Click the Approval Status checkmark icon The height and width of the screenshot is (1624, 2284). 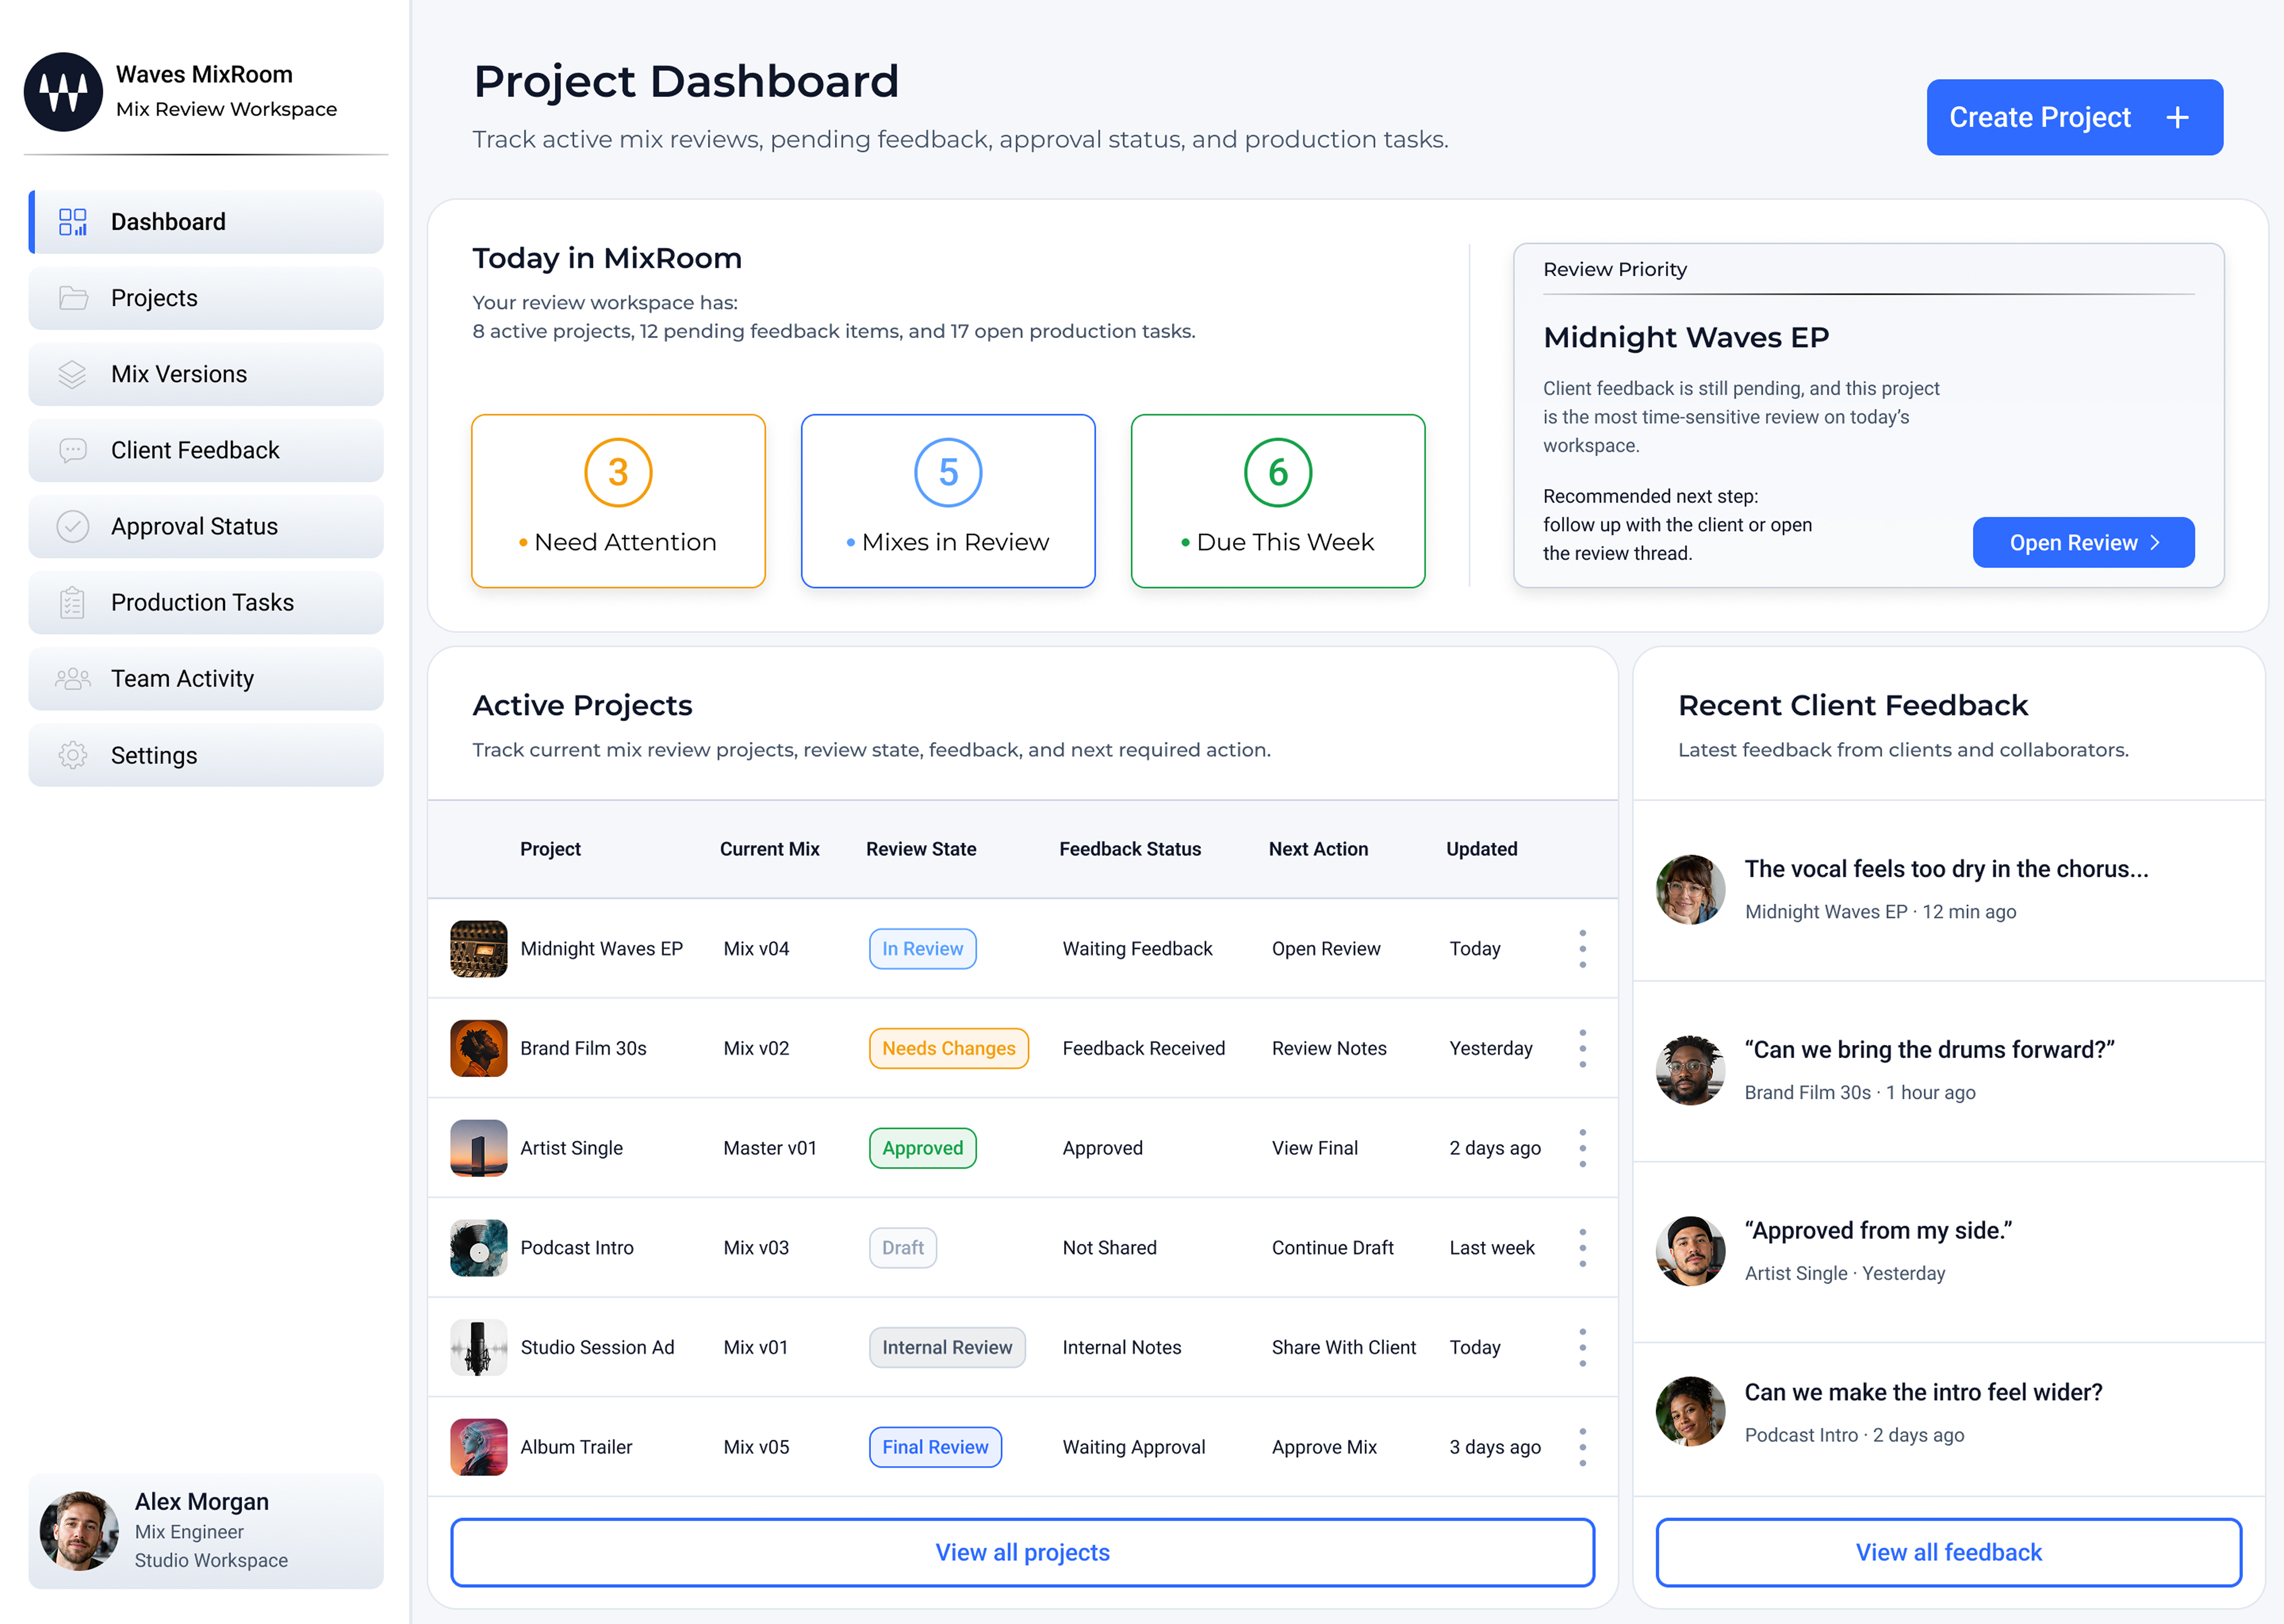click(73, 526)
